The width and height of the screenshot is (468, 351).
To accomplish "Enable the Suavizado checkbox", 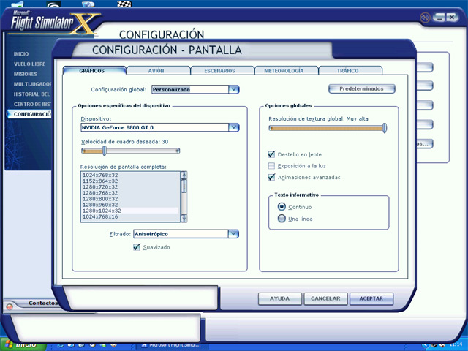I will (137, 247).
